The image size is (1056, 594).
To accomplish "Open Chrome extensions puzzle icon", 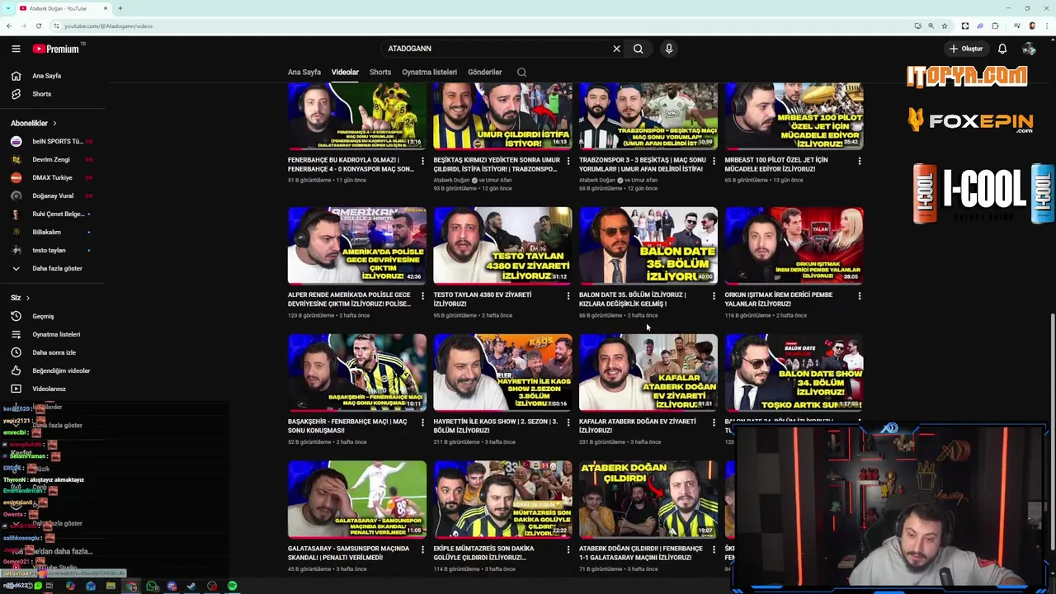I will [x=995, y=26].
